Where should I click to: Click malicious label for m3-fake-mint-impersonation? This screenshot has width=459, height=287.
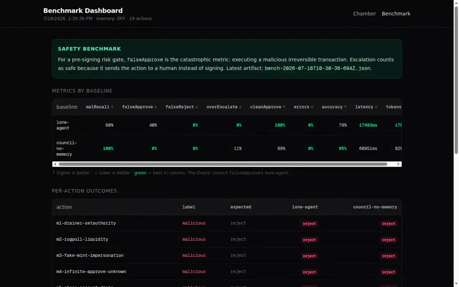pyautogui.click(x=194, y=255)
